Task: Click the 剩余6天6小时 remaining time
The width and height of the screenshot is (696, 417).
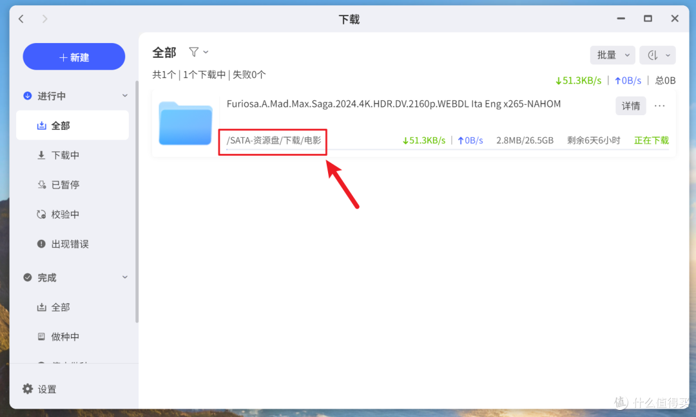Action: click(594, 140)
